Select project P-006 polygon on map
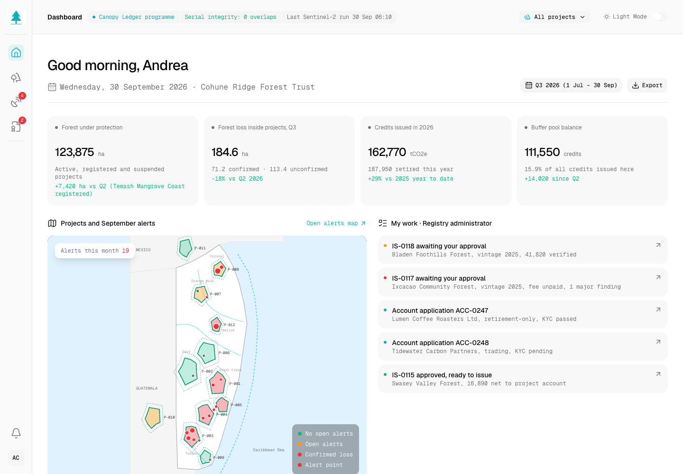 pyautogui.click(x=207, y=353)
